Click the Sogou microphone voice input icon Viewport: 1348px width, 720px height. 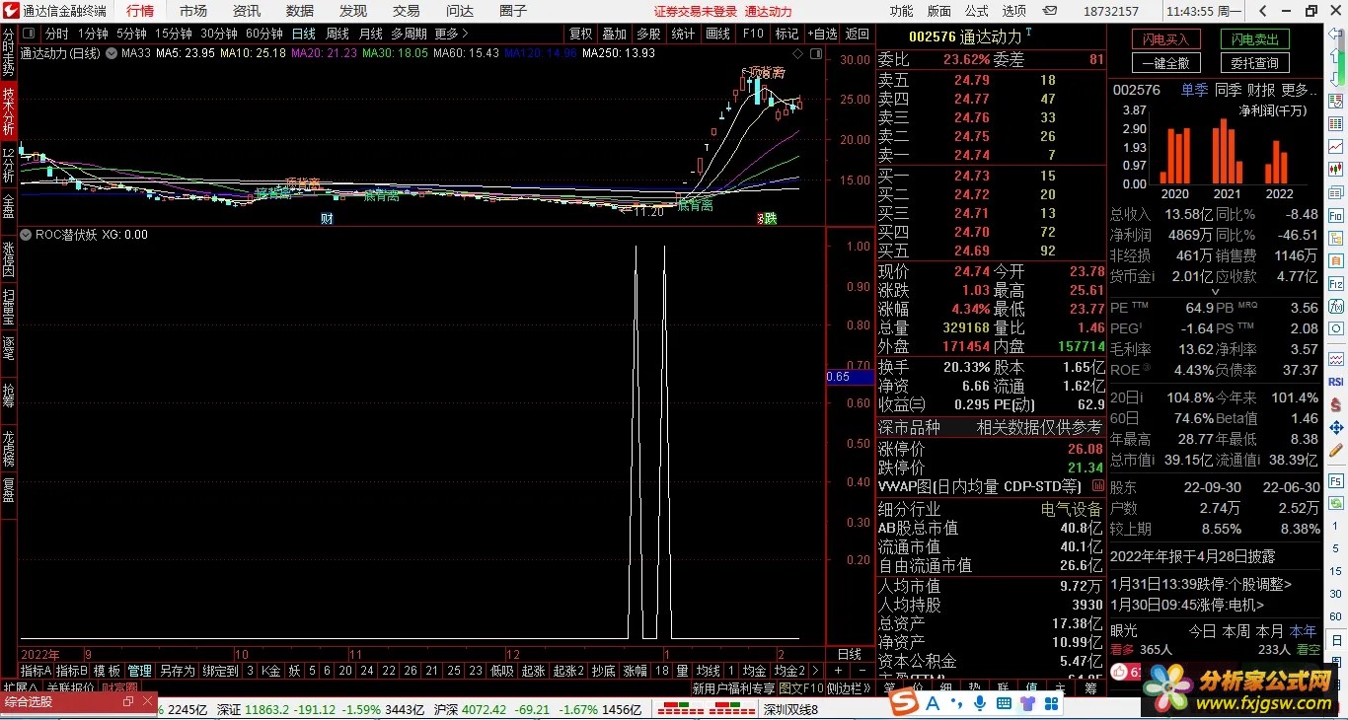(x=980, y=702)
